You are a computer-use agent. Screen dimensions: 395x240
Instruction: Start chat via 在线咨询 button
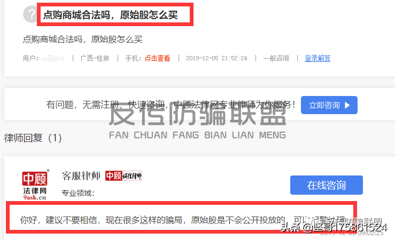tap(327, 185)
